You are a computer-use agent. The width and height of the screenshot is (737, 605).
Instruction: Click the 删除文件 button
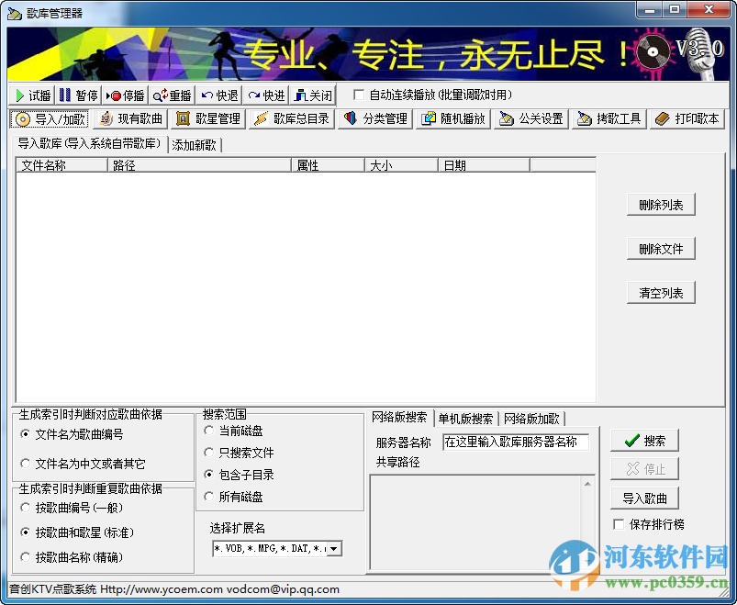pyautogui.click(x=661, y=249)
